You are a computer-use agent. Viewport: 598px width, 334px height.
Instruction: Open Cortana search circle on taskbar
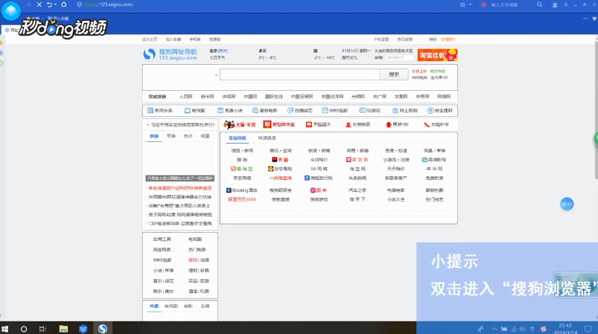(24, 329)
